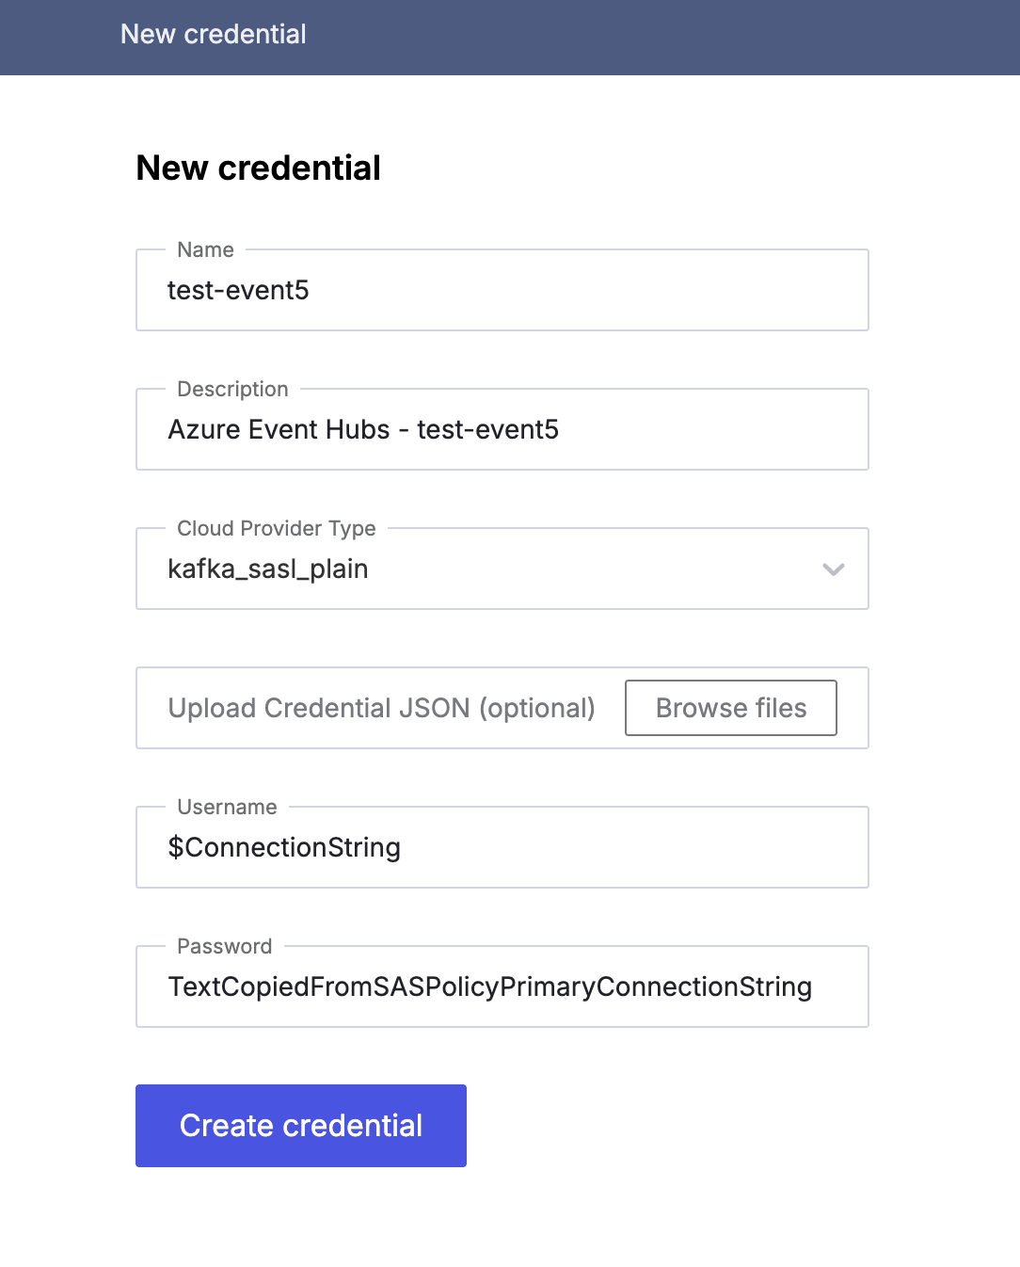This screenshot has width=1020, height=1267.
Task: Click the New credential page heading
Action: click(x=258, y=168)
